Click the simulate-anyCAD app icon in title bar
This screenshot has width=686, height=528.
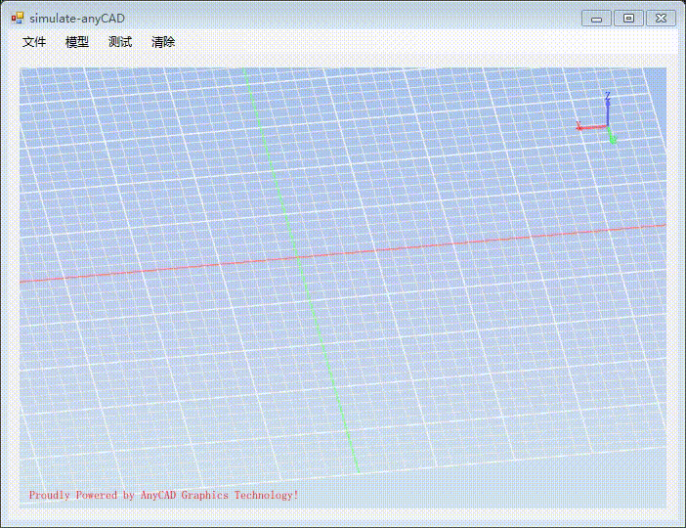[x=17, y=18]
